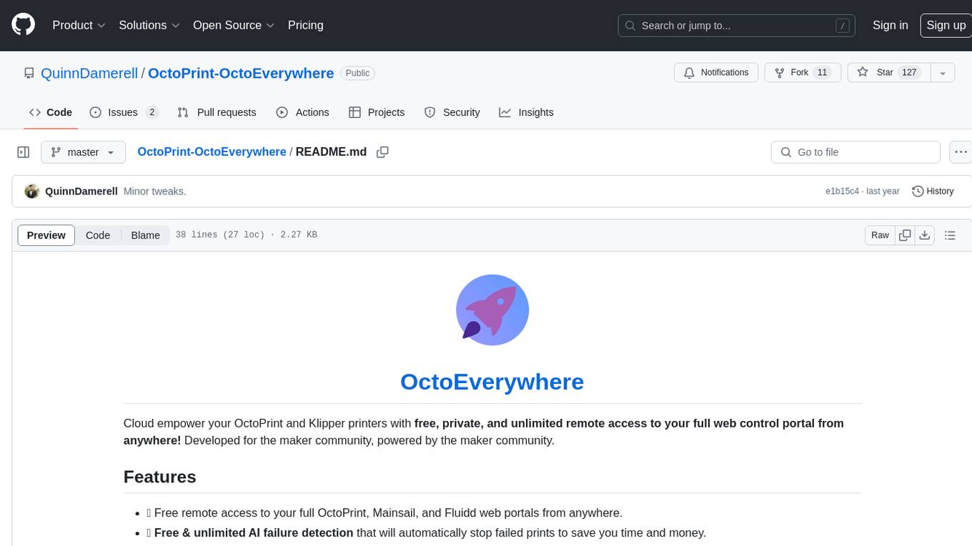
Task: Expand the file tree side panel
Action: tap(24, 152)
